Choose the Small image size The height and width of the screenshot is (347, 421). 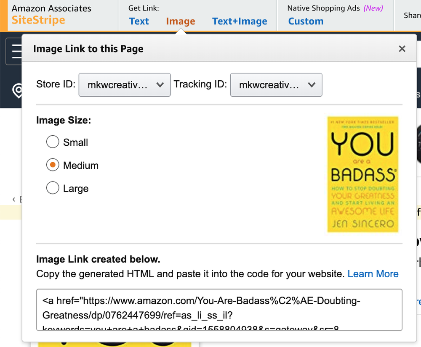(53, 142)
